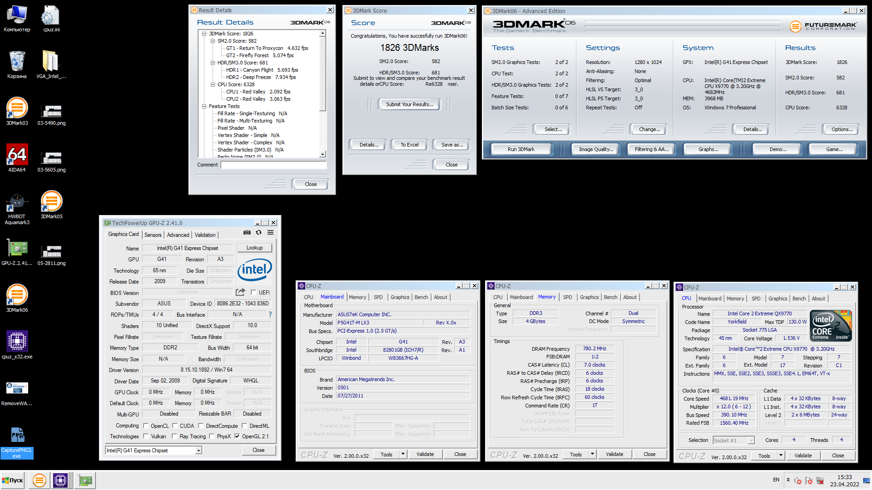The width and height of the screenshot is (872, 490).
Task: Toggle the Ray Tracing checkbox
Action: 175,436
